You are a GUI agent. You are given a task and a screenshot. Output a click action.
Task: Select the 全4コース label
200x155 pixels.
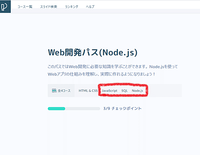point(64,91)
